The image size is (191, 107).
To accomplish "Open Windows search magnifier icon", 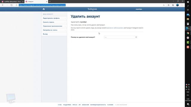I will 188,6.
